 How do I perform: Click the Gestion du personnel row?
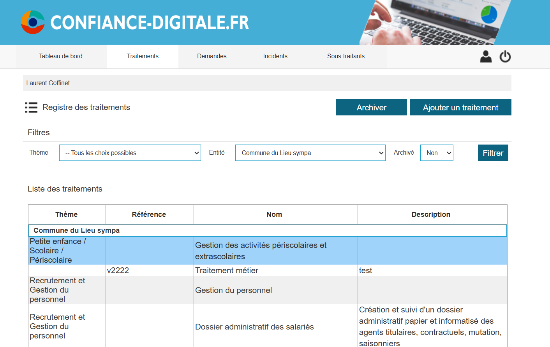[233, 290]
